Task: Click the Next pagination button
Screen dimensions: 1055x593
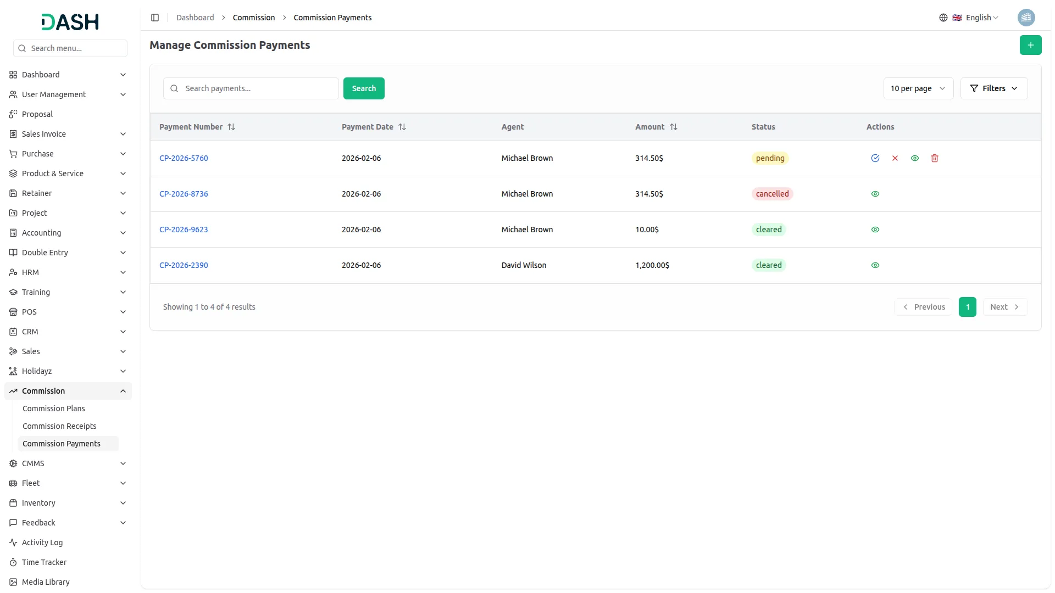Action: (1004, 307)
